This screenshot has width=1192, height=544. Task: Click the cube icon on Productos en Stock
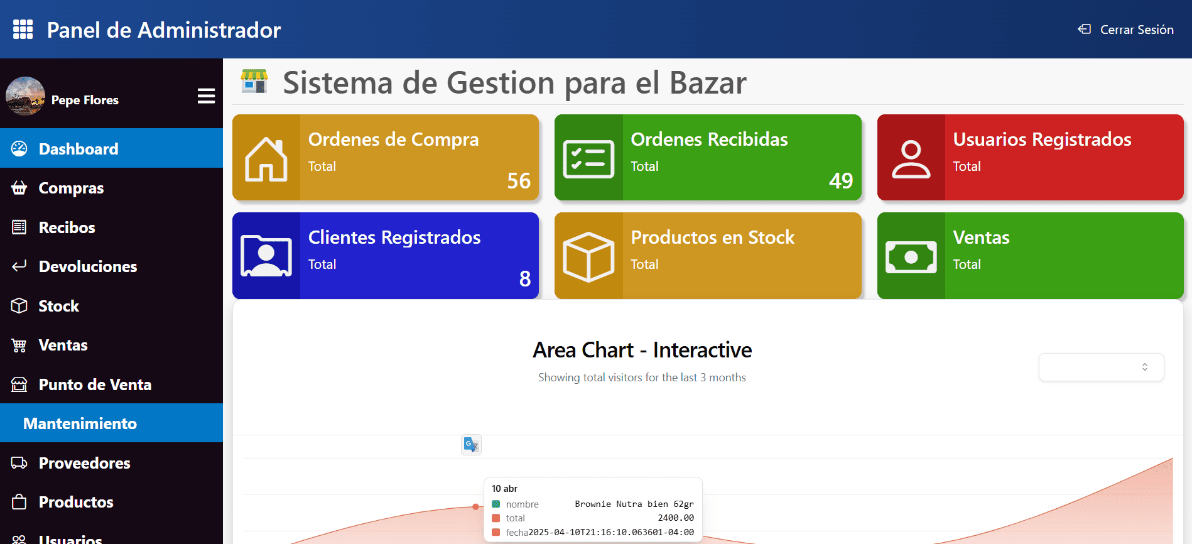(588, 257)
